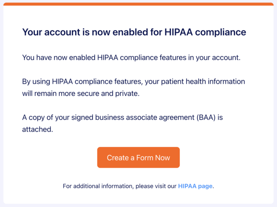Open the HIPAA page link
The image size is (277, 207).
195,186
